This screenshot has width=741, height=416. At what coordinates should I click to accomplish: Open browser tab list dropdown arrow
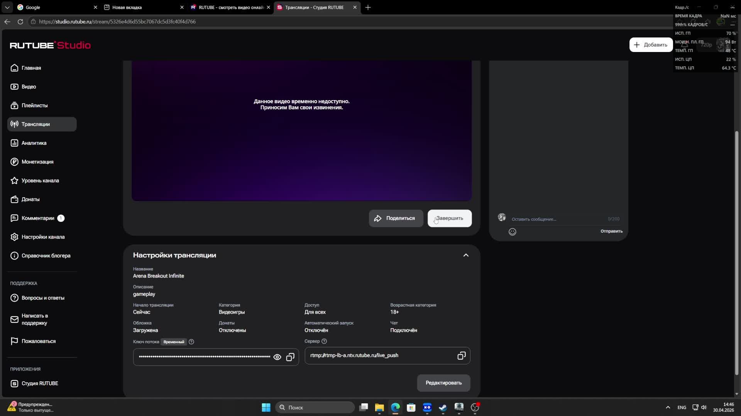tap(7, 7)
